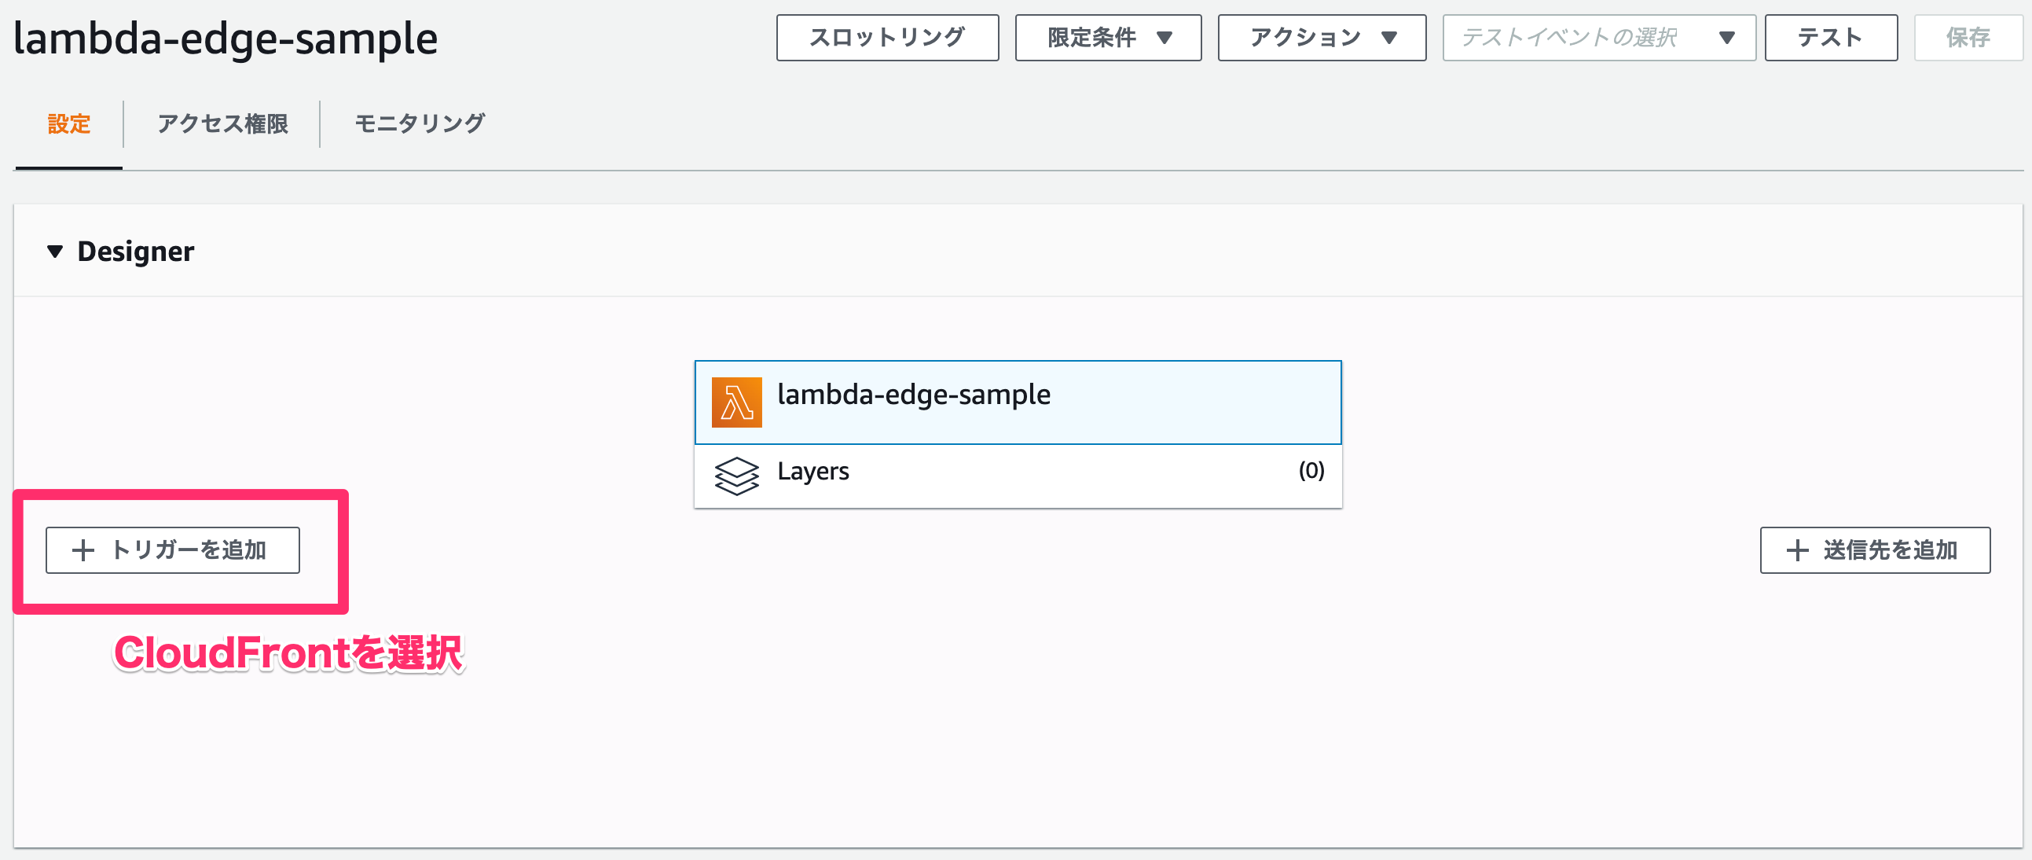Click the Layers icon in Designer
The height and width of the screenshot is (860, 2032).
736,471
